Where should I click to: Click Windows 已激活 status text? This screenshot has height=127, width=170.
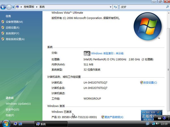click(61, 112)
